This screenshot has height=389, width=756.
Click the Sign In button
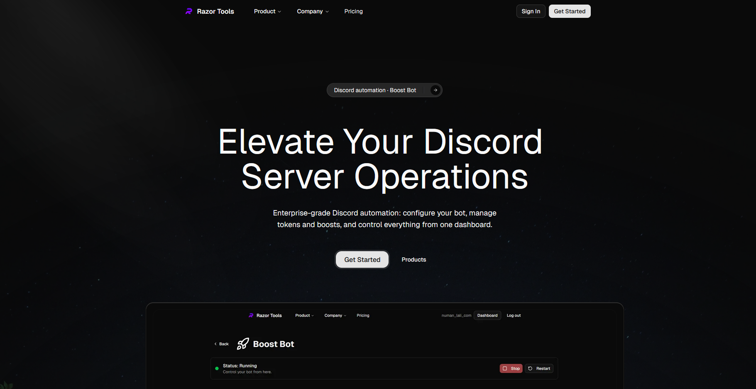[531, 11]
